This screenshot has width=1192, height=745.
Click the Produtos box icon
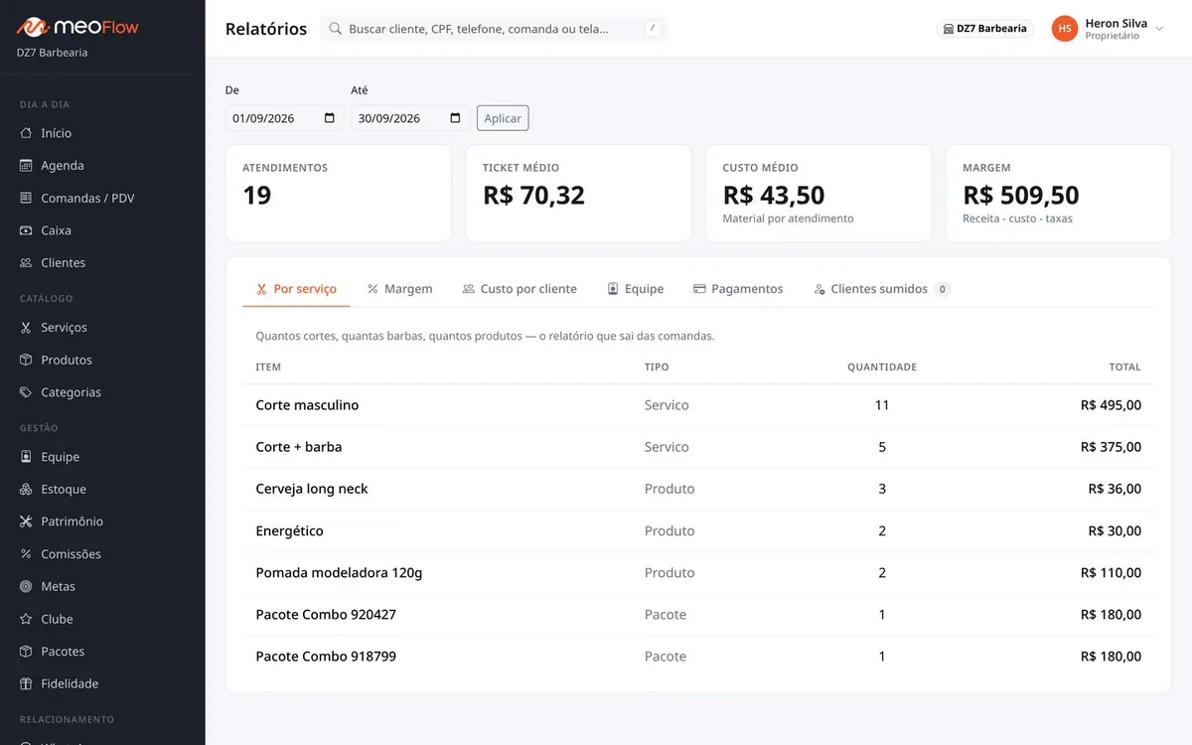26,360
